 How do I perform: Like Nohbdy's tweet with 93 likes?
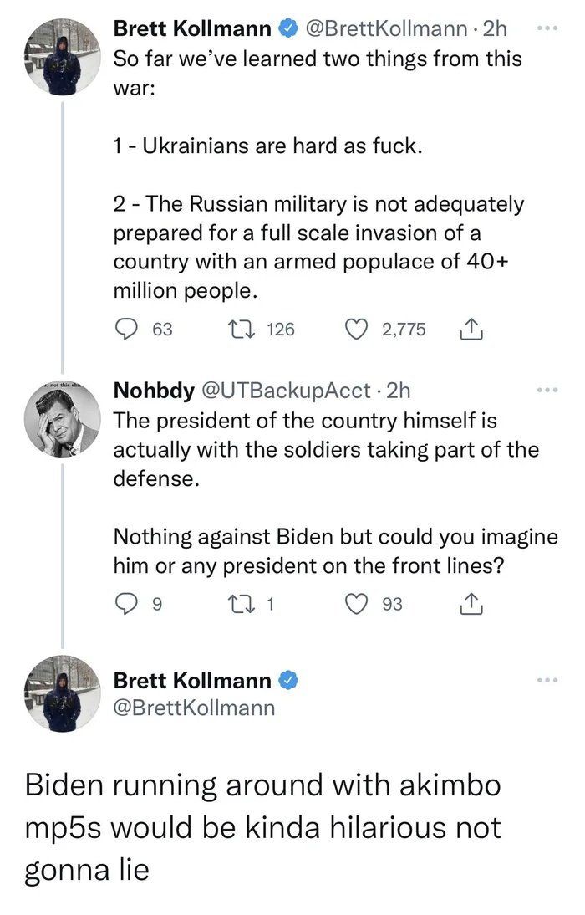pyautogui.click(x=356, y=603)
